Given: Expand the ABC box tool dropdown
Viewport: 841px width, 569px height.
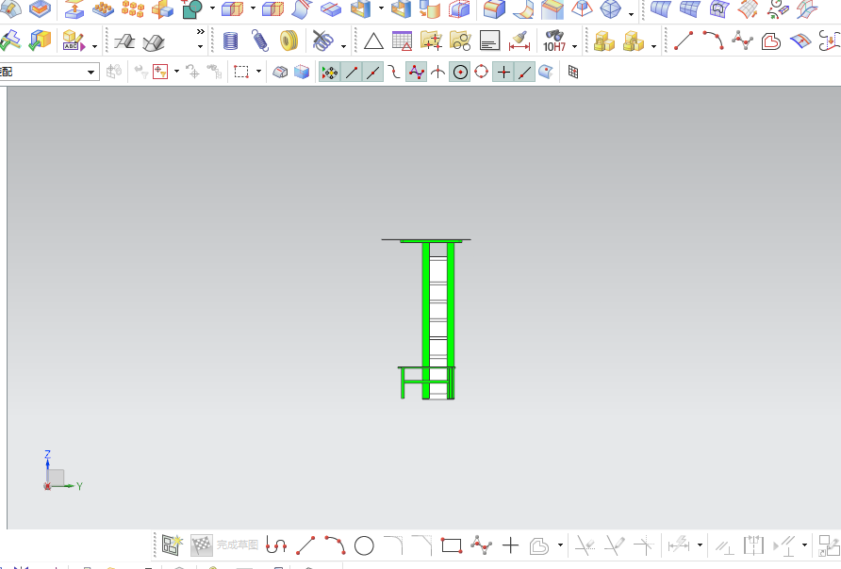Looking at the screenshot, I should [x=94, y=46].
